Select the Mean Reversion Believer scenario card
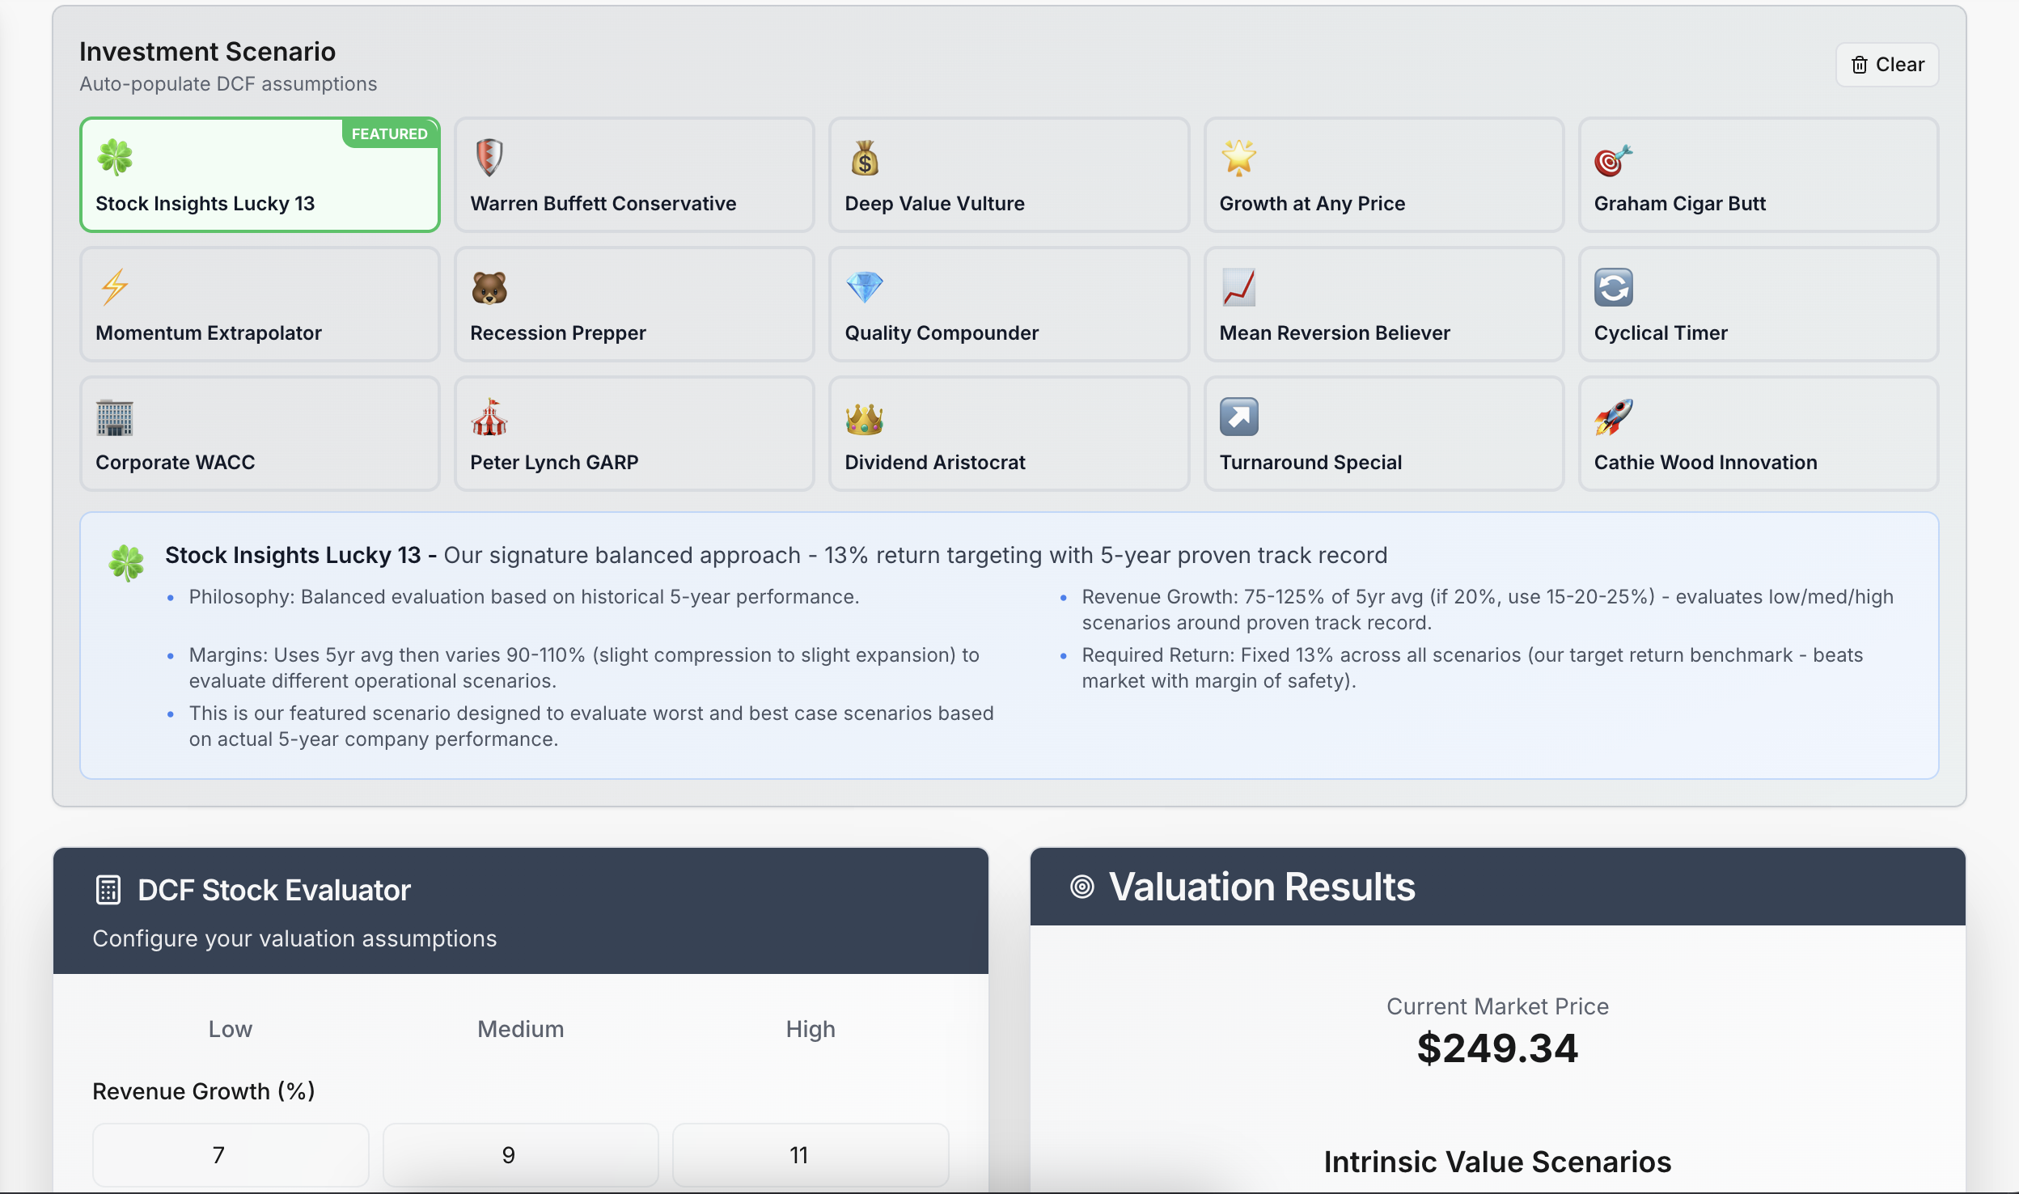Screen dimensions: 2019x1194 (1382, 303)
